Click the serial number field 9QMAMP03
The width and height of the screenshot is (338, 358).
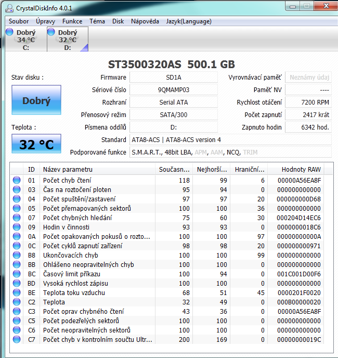point(174,90)
